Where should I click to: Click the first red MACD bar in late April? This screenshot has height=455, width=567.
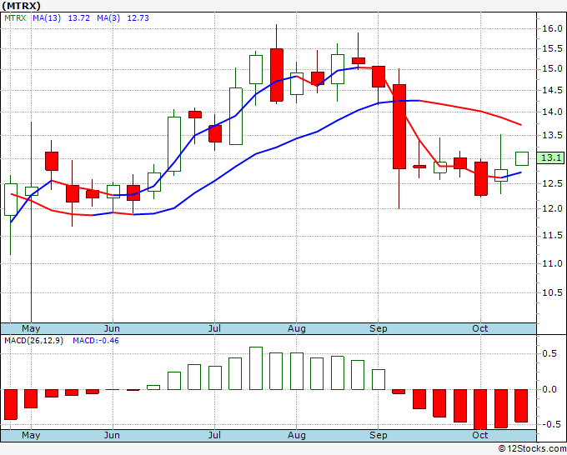(x=11, y=404)
